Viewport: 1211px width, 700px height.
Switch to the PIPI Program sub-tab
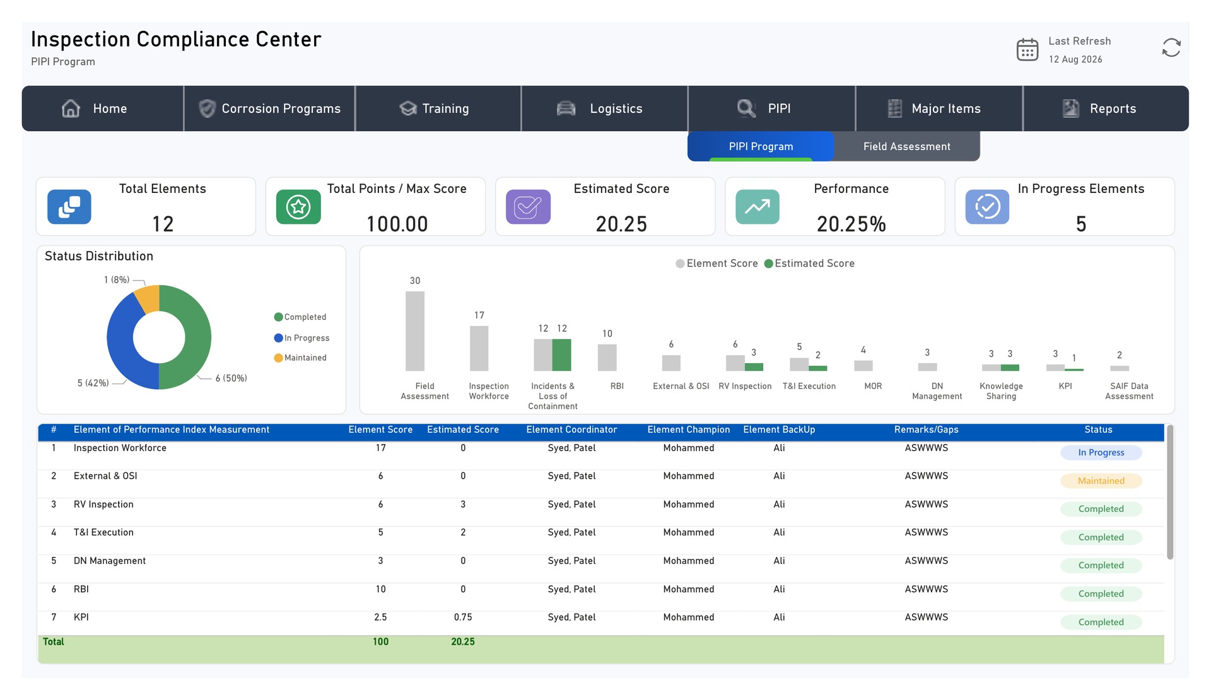point(761,146)
